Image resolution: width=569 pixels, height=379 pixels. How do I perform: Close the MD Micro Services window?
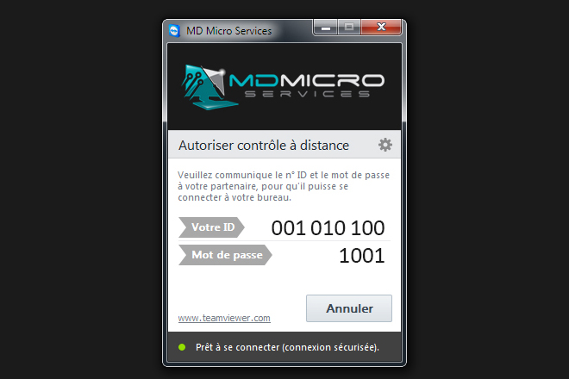tap(381, 28)
